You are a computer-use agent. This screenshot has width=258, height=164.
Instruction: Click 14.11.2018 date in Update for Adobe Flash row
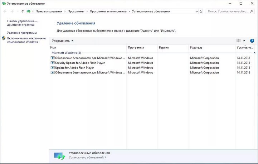pyautogui.click(x=243, y=68)
